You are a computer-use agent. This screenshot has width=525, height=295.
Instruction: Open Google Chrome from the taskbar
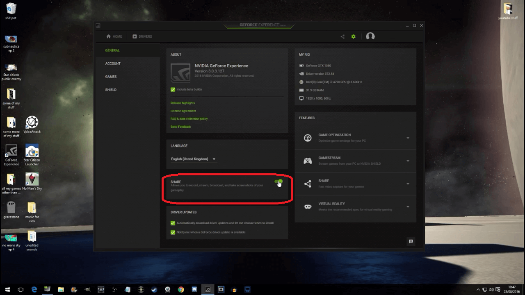181,289
